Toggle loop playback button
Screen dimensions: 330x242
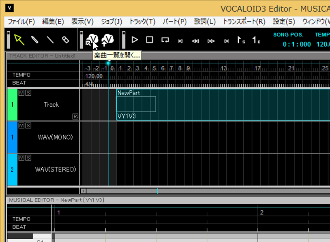pyautogui.click(x=165, y=40)
